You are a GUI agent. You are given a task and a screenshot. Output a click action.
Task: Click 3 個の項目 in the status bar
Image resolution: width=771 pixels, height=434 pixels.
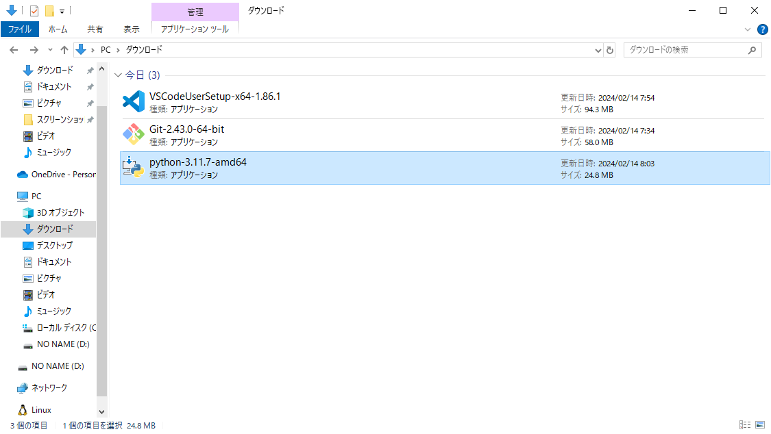29,426
